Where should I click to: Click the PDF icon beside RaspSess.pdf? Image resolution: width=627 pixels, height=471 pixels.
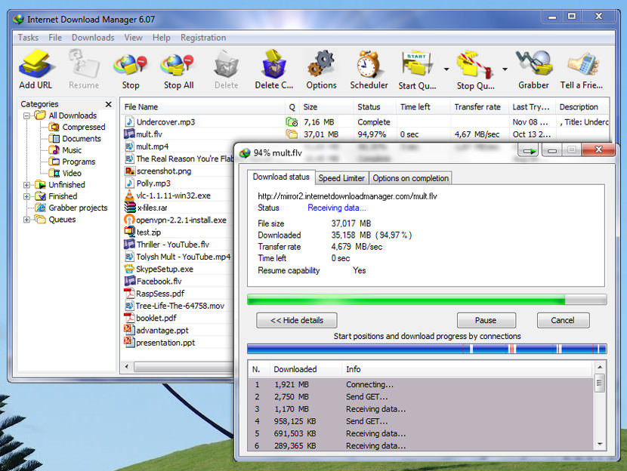[129, 293]
